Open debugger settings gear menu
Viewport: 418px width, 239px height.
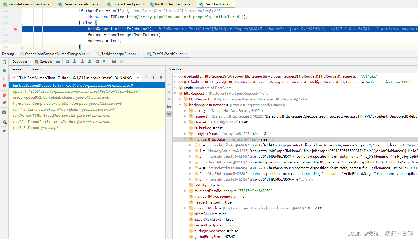(4, 122)
